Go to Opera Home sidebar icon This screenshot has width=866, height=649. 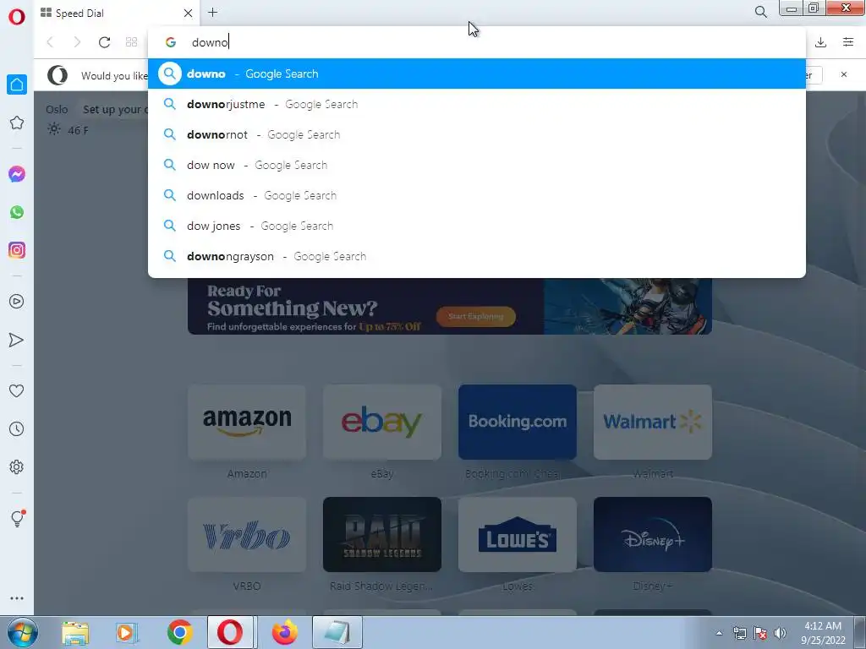click(17, 85)
